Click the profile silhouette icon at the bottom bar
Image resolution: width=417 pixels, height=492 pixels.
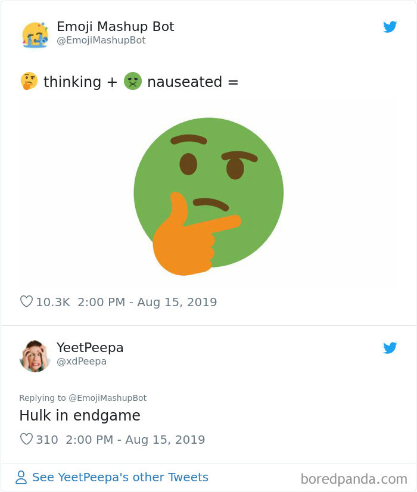(20, 477)
